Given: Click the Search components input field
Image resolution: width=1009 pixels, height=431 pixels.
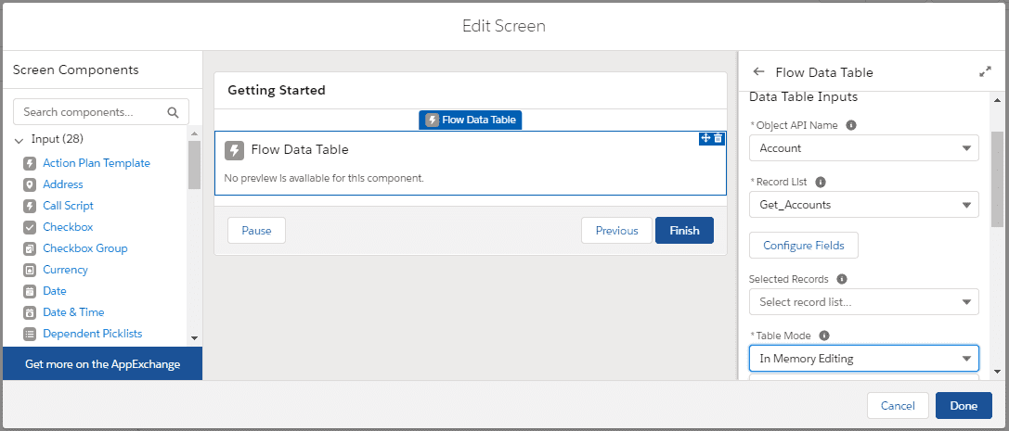Looking at the screenshot, I should click(93, 112).
